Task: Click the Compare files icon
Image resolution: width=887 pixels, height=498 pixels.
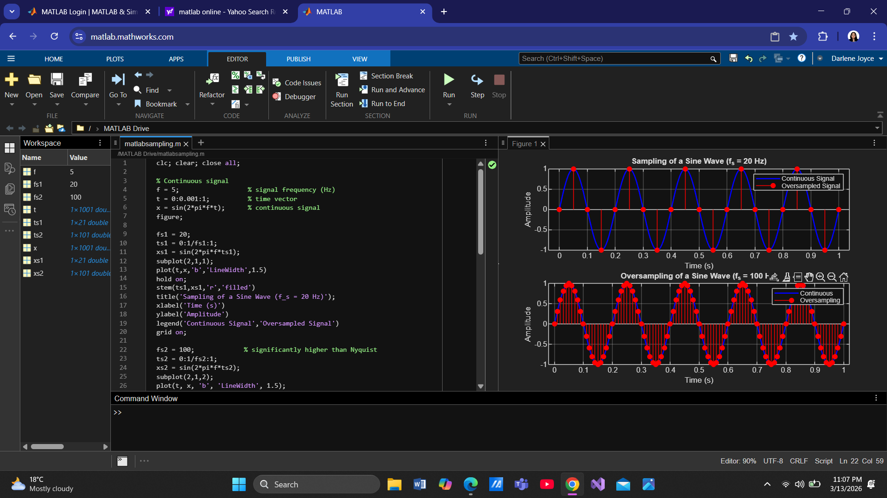Action: tap(85, 80)
